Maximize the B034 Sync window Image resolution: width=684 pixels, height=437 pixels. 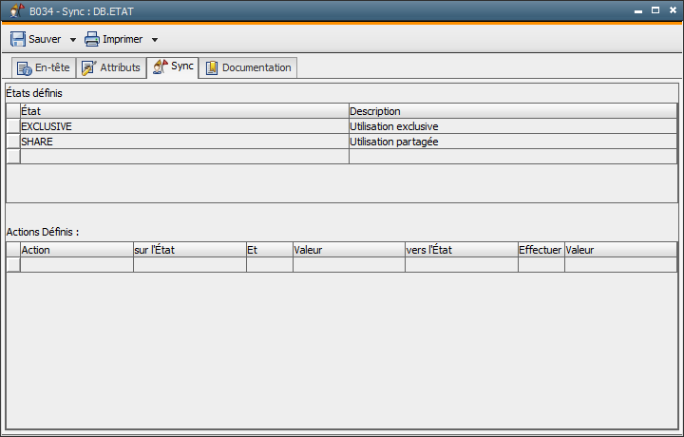pyautogui.click(x=655, y=10)
